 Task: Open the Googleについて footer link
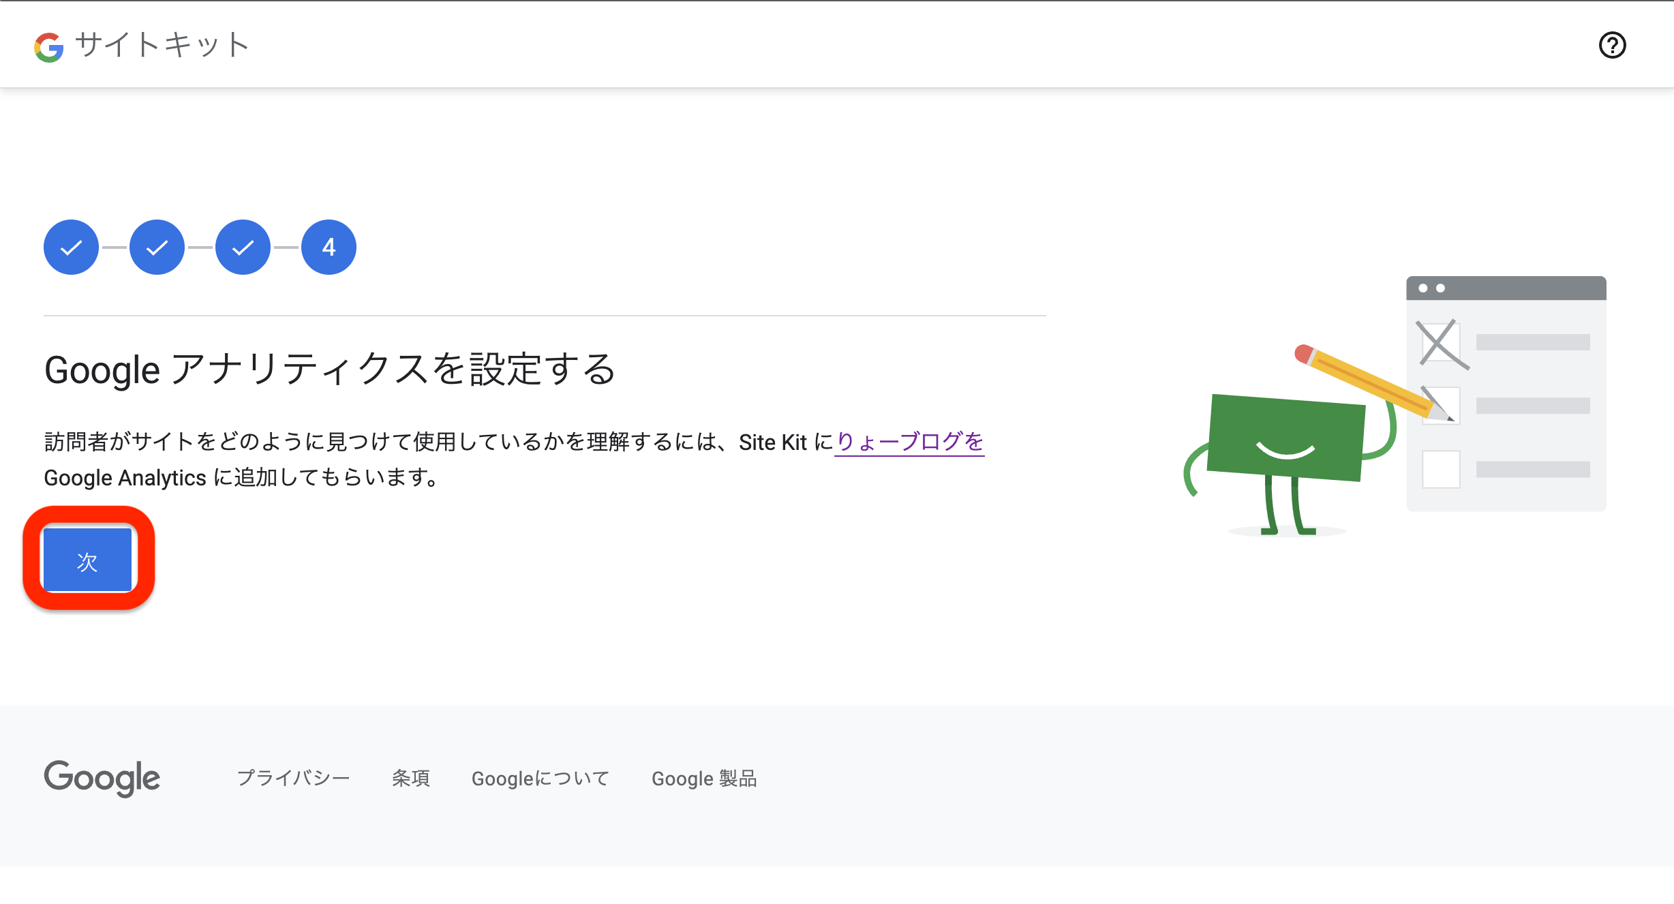(x=541, y=778)
